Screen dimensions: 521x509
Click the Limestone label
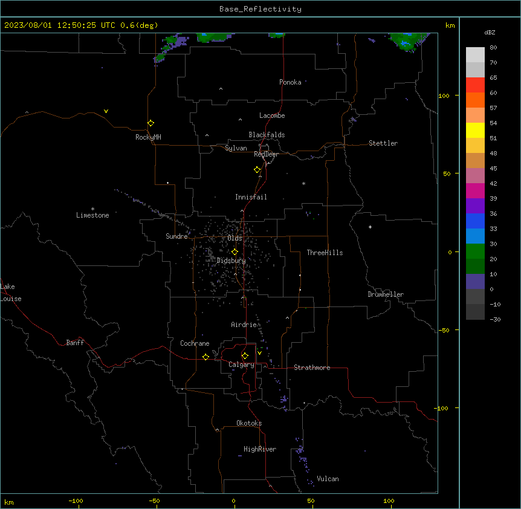(92, 215)
